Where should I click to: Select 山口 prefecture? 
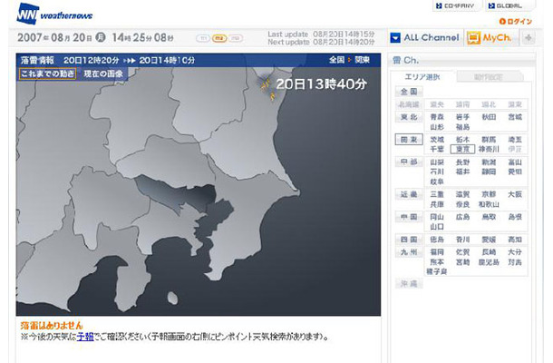(x=437, y=226)
